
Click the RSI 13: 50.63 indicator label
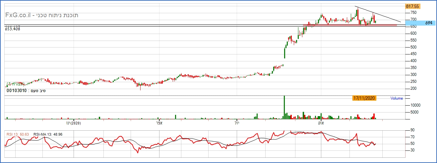[18, 134]
